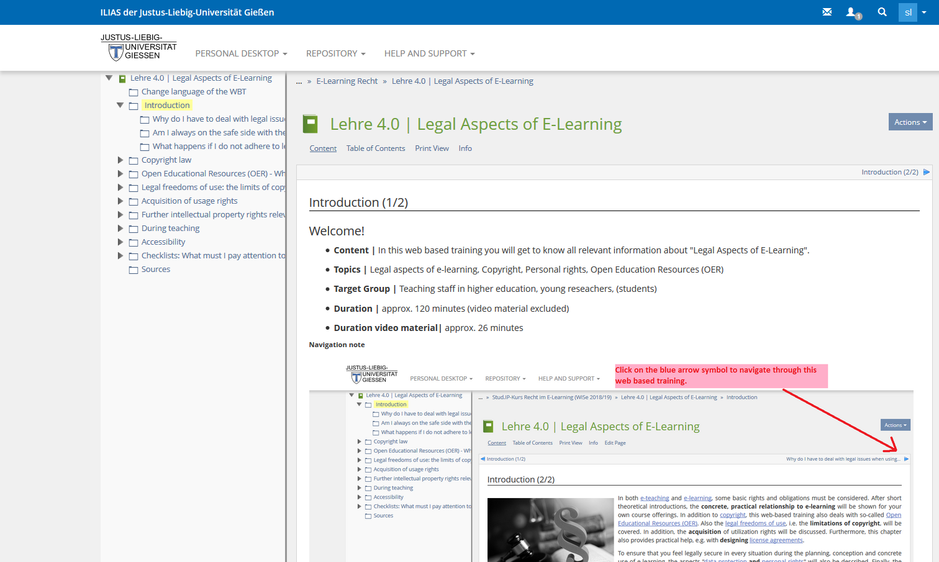This screenshot has height=562, width=939.
Task: Collapse the Introduction tree node
Action: [x=120, y=105]
